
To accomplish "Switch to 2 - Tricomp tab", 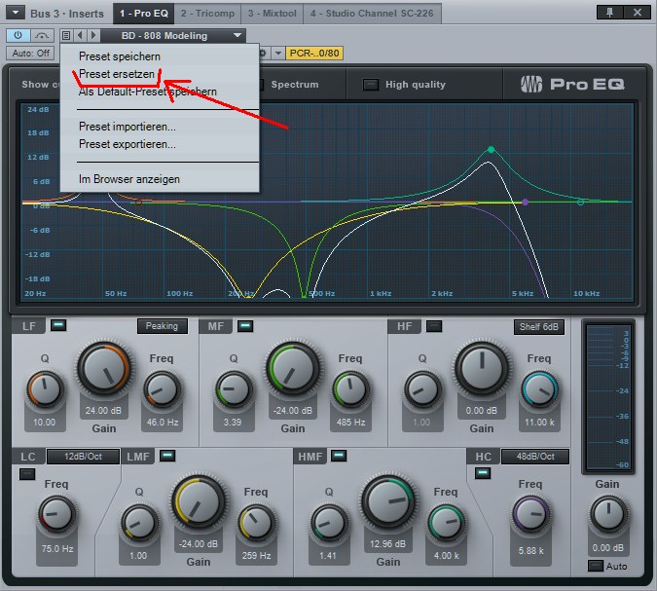I will (x=207, y=14).
